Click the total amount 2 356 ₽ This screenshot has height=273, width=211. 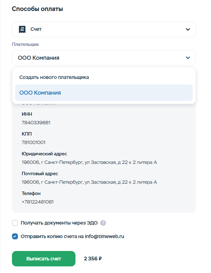[93, 259]
